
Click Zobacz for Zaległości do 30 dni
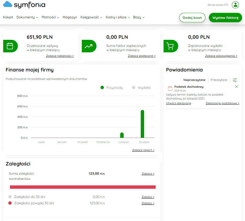pos(148,197)
